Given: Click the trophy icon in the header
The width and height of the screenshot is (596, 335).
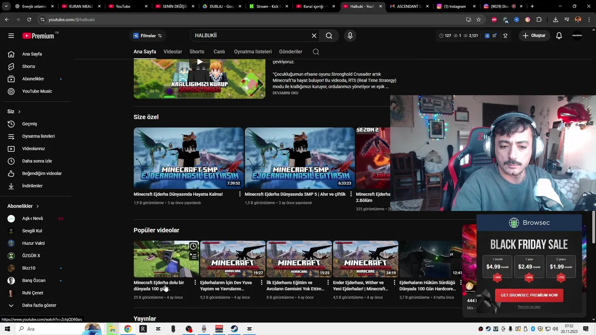Looking at the screenshot, I should tap(505, 36).
